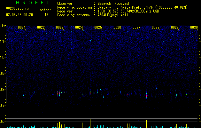Click the meteor count value 16
Viewport: 201px width, 128px height.
pos(46,15)
